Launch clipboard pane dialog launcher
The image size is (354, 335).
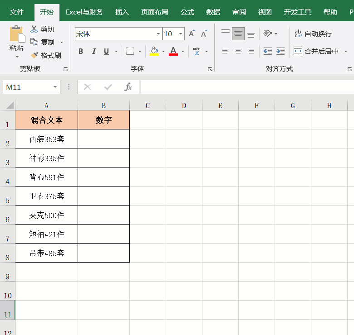(x=66, y=69)
